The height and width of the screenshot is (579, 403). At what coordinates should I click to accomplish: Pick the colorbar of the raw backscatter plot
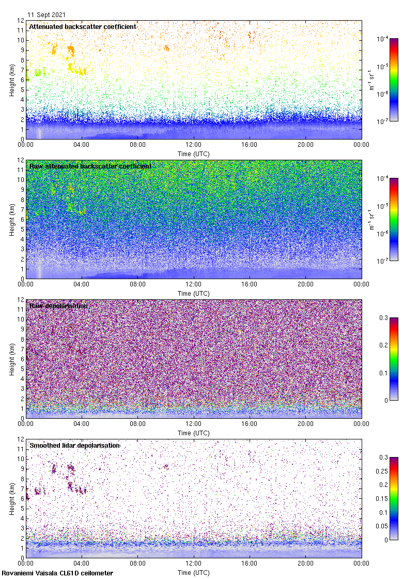click(x=394, y=219)
